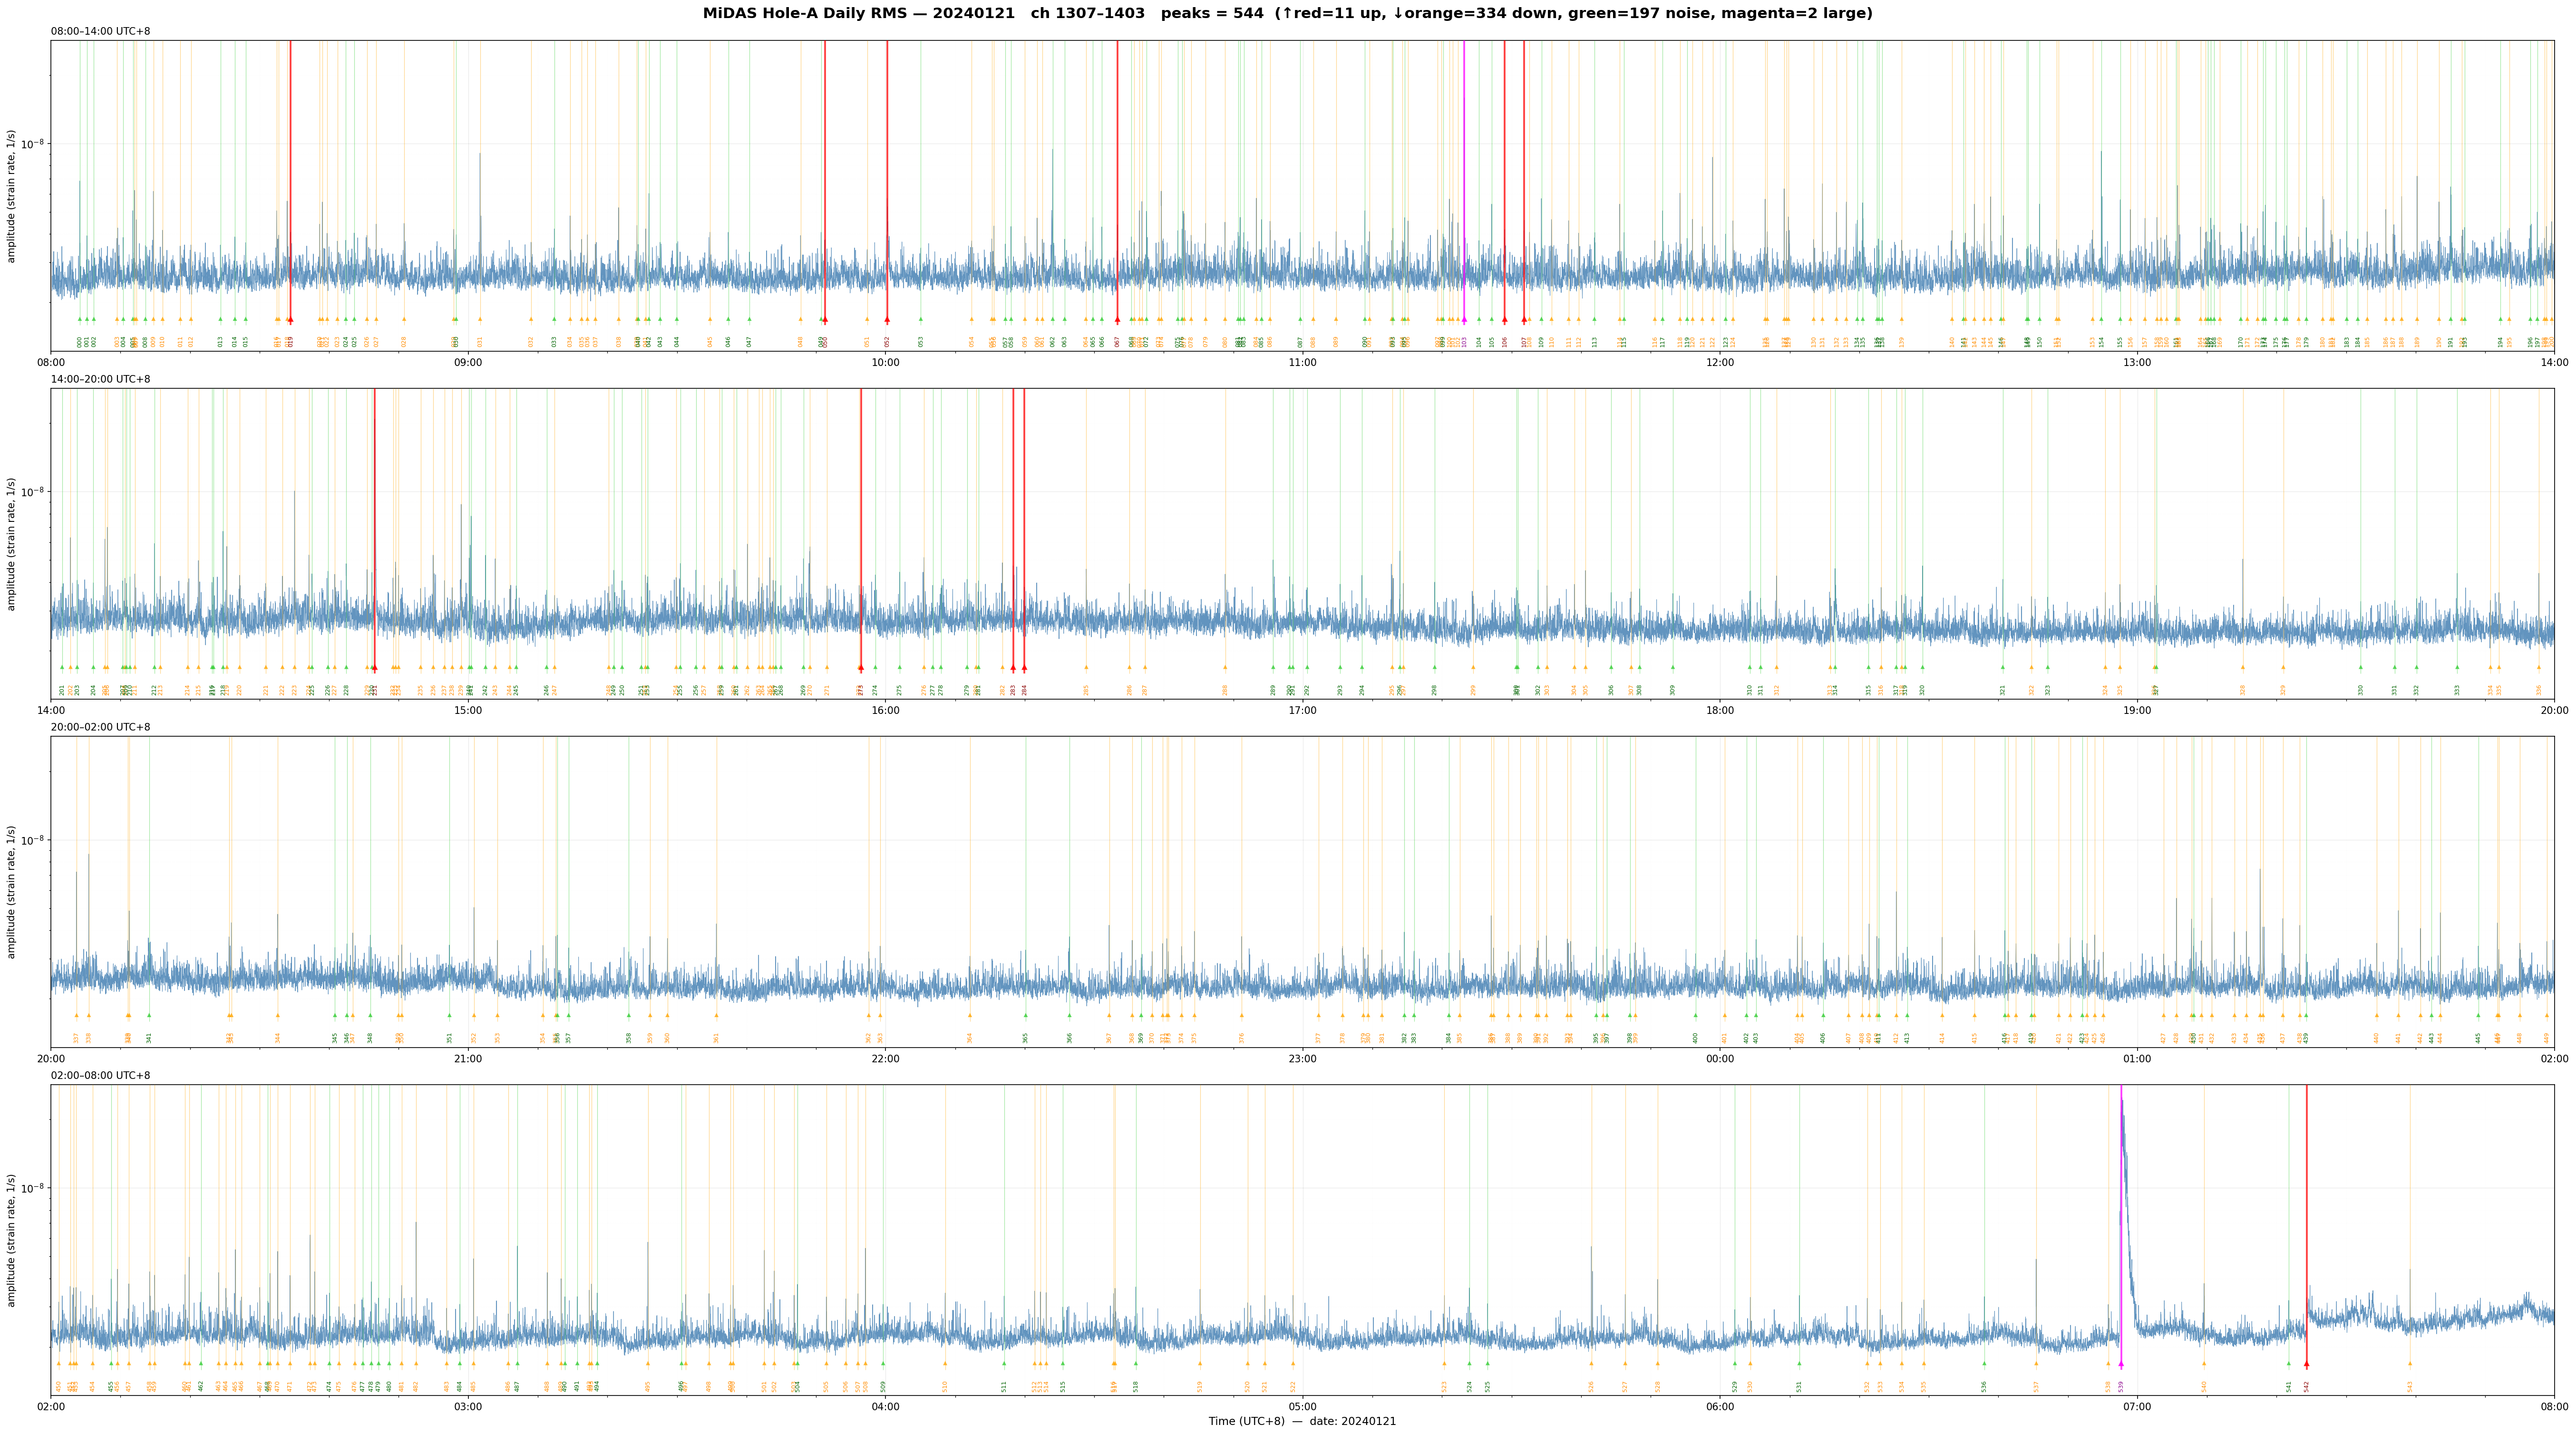The width and height of the screenshot is (2576, 1434).
Task: Click the 09:00 time tick label
Action: coord(468,363)
